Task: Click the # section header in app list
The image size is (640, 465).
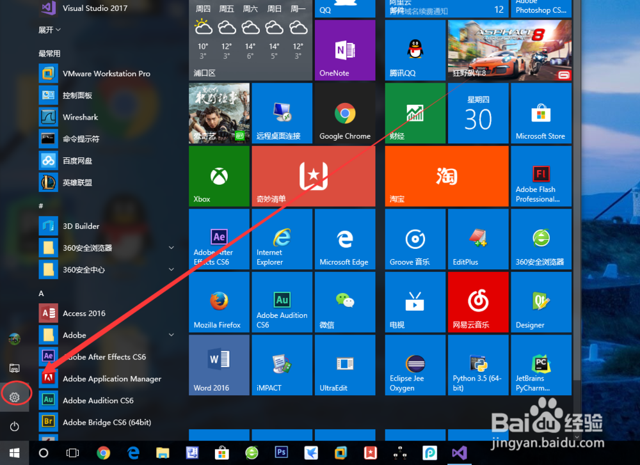Action: 41,206
